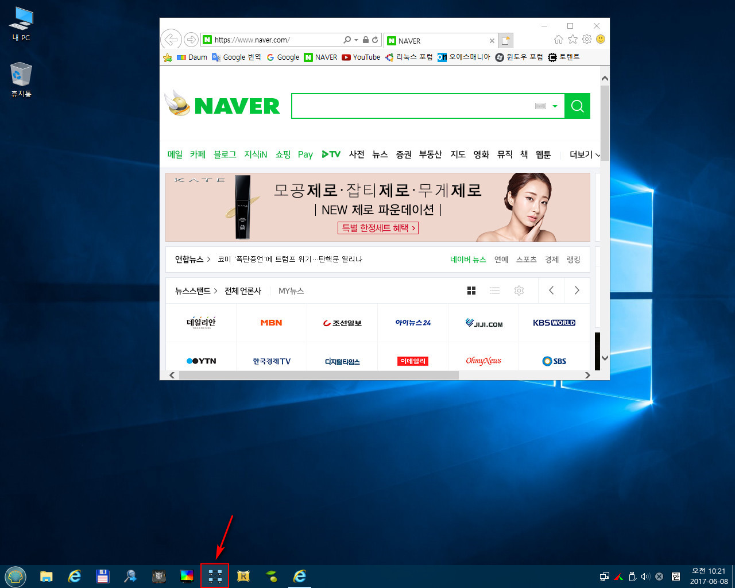
Task: Open a new tab with the blank tab button
Action: (x=505, y=40)
